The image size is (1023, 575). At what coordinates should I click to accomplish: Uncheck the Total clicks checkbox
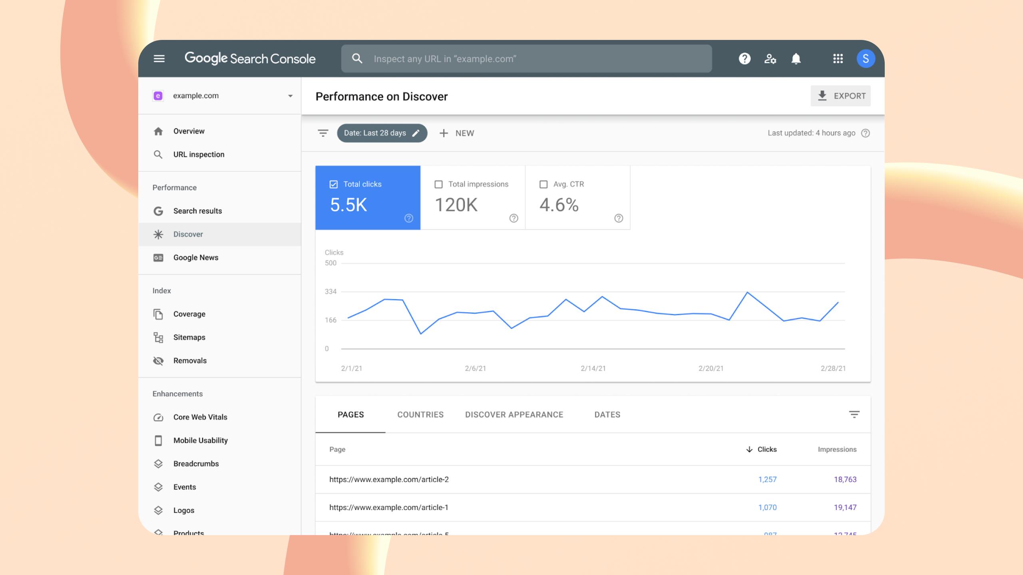333,184
